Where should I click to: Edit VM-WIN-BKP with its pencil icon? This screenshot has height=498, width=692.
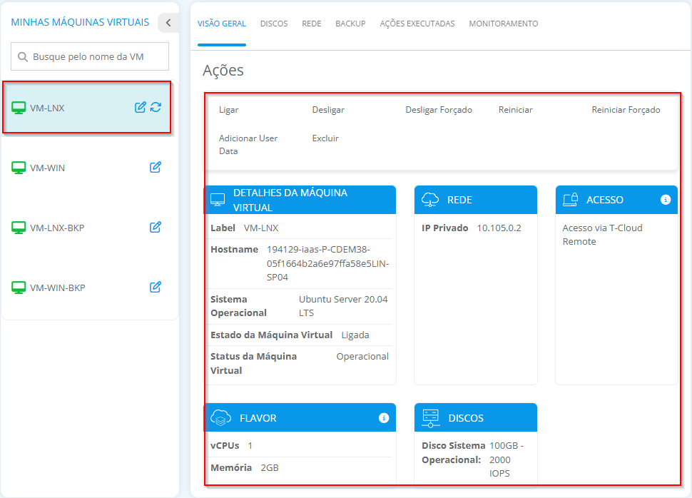(x=156, y=288)
